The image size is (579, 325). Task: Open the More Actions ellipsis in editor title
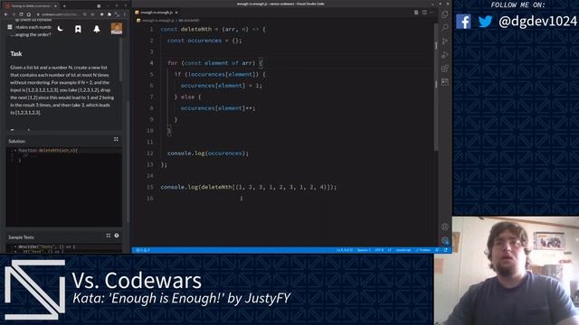pyautogui.click(x=432, y=13)
